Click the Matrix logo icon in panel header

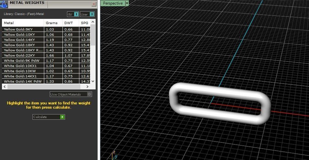coord(4,4)
